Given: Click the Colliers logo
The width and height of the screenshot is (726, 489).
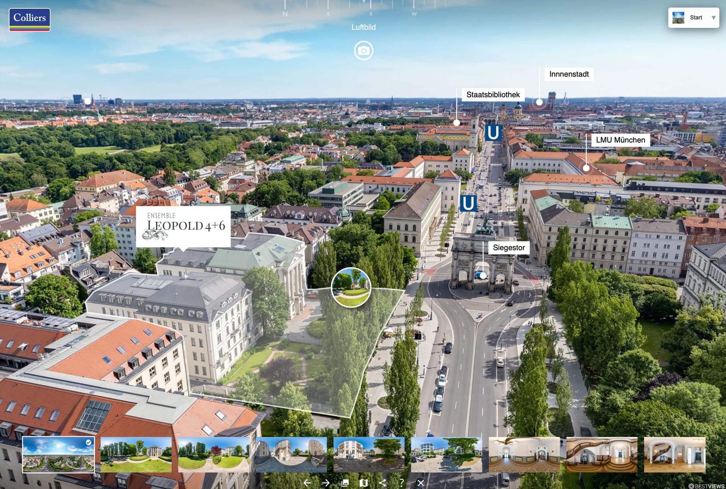Looking at the screenshot, I should click(x=30, y=20).
